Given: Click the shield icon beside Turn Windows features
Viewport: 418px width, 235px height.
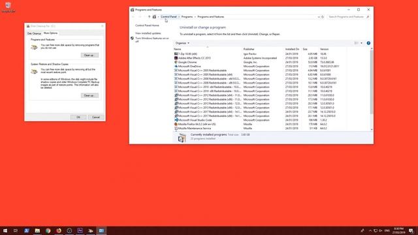Looking at the screenshot, I should (132, 39).
